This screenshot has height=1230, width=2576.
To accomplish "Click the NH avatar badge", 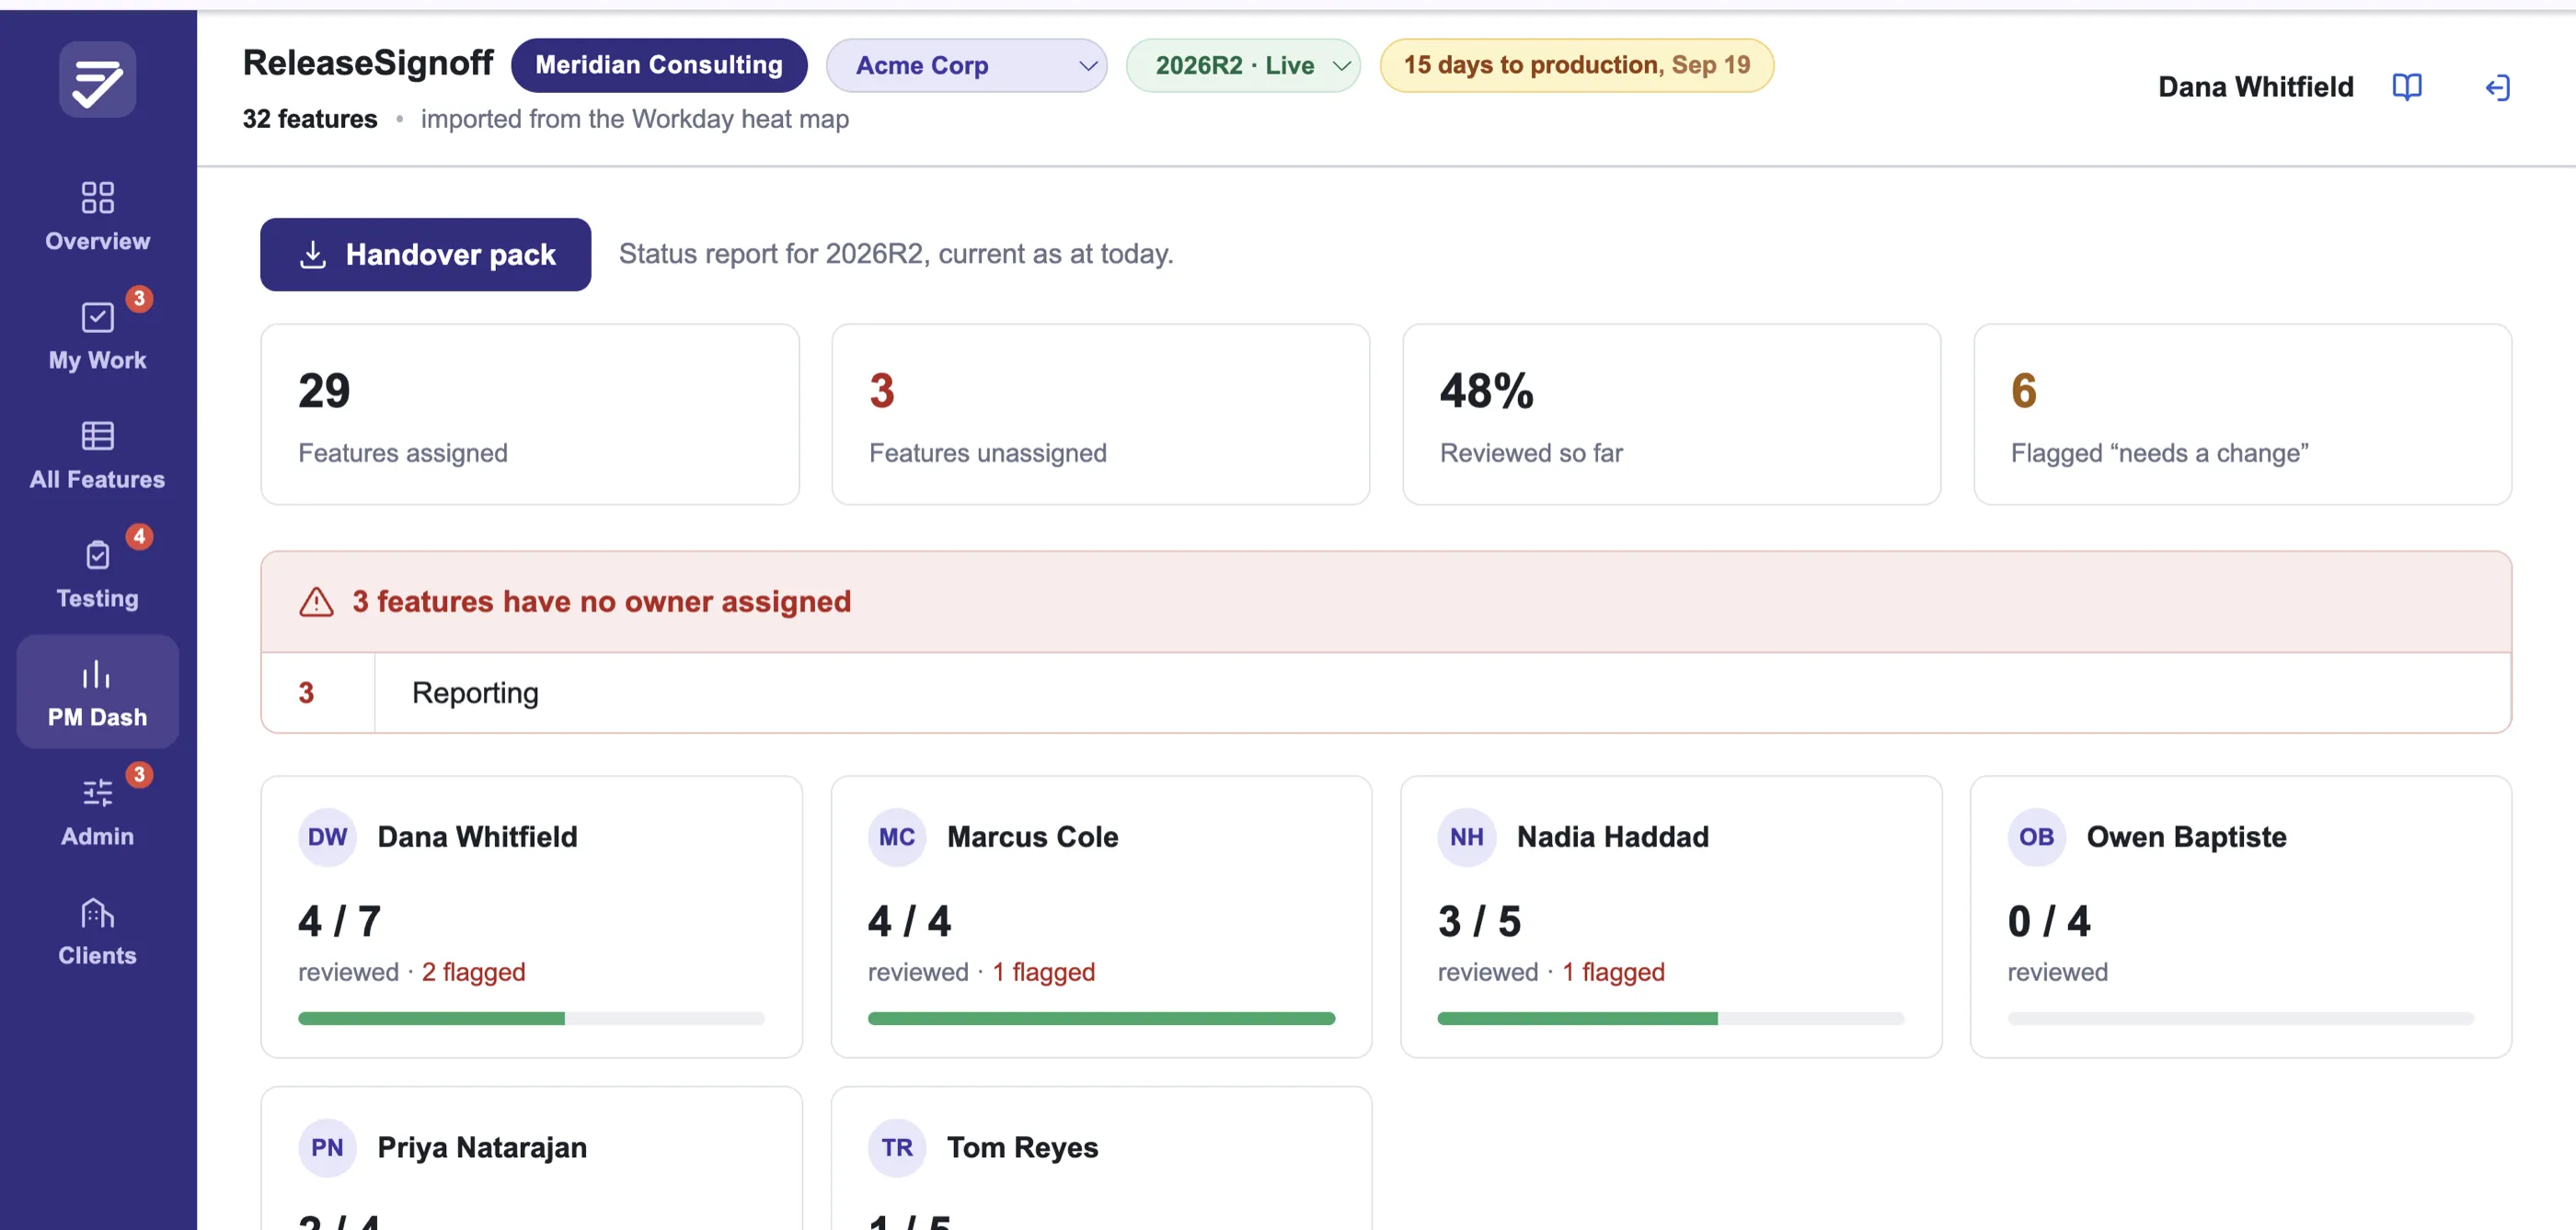I will tap(1467, 837).
